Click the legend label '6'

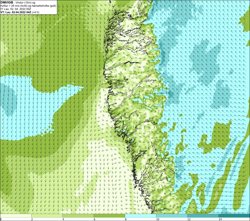[94, 220]
